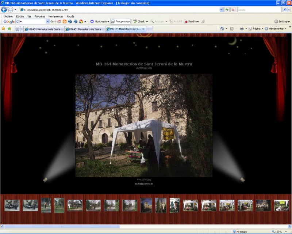292x234 pixels.
Task: Open the Archivo menu
Action: tap(8, 16)
